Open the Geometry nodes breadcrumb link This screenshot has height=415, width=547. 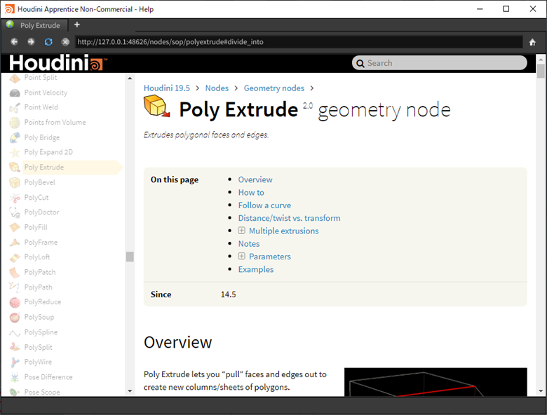click(273, 88)
